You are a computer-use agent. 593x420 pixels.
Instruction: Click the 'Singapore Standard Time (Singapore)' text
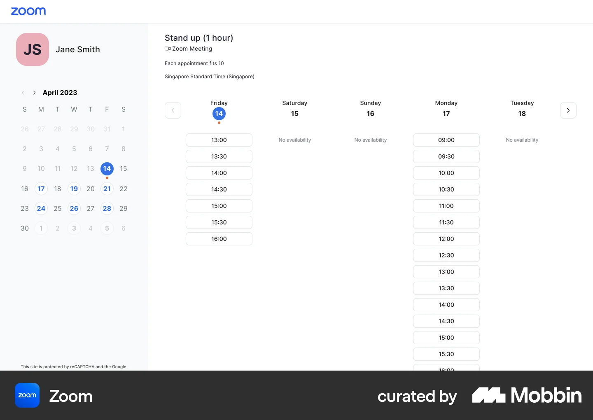point(210,77)
